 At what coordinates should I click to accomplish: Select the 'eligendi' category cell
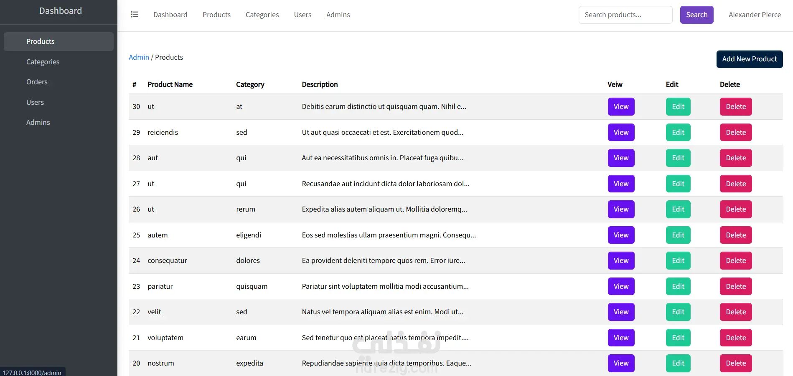click(x=249, y=235)
